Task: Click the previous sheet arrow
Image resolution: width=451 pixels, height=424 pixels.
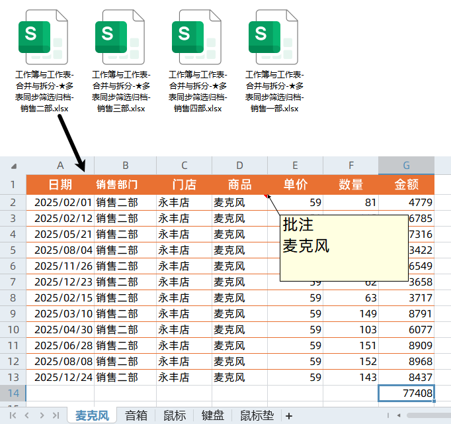Action: tap(26, 415)
